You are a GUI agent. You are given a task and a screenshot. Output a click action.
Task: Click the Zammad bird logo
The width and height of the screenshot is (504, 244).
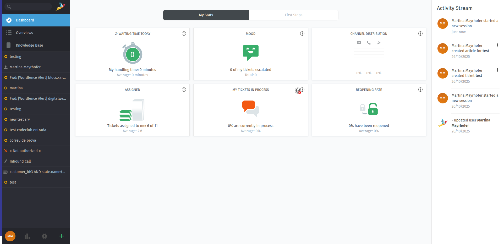pyautogui.click(x=60, y=6)
